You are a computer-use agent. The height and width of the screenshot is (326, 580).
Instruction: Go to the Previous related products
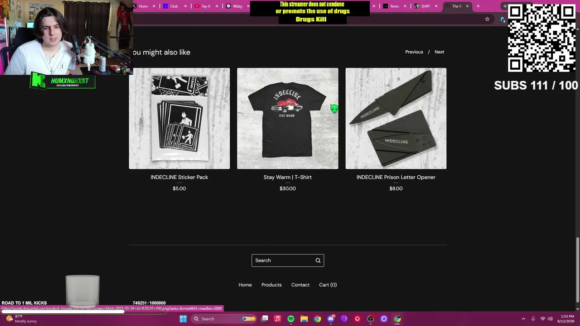[x=414, y=52]
